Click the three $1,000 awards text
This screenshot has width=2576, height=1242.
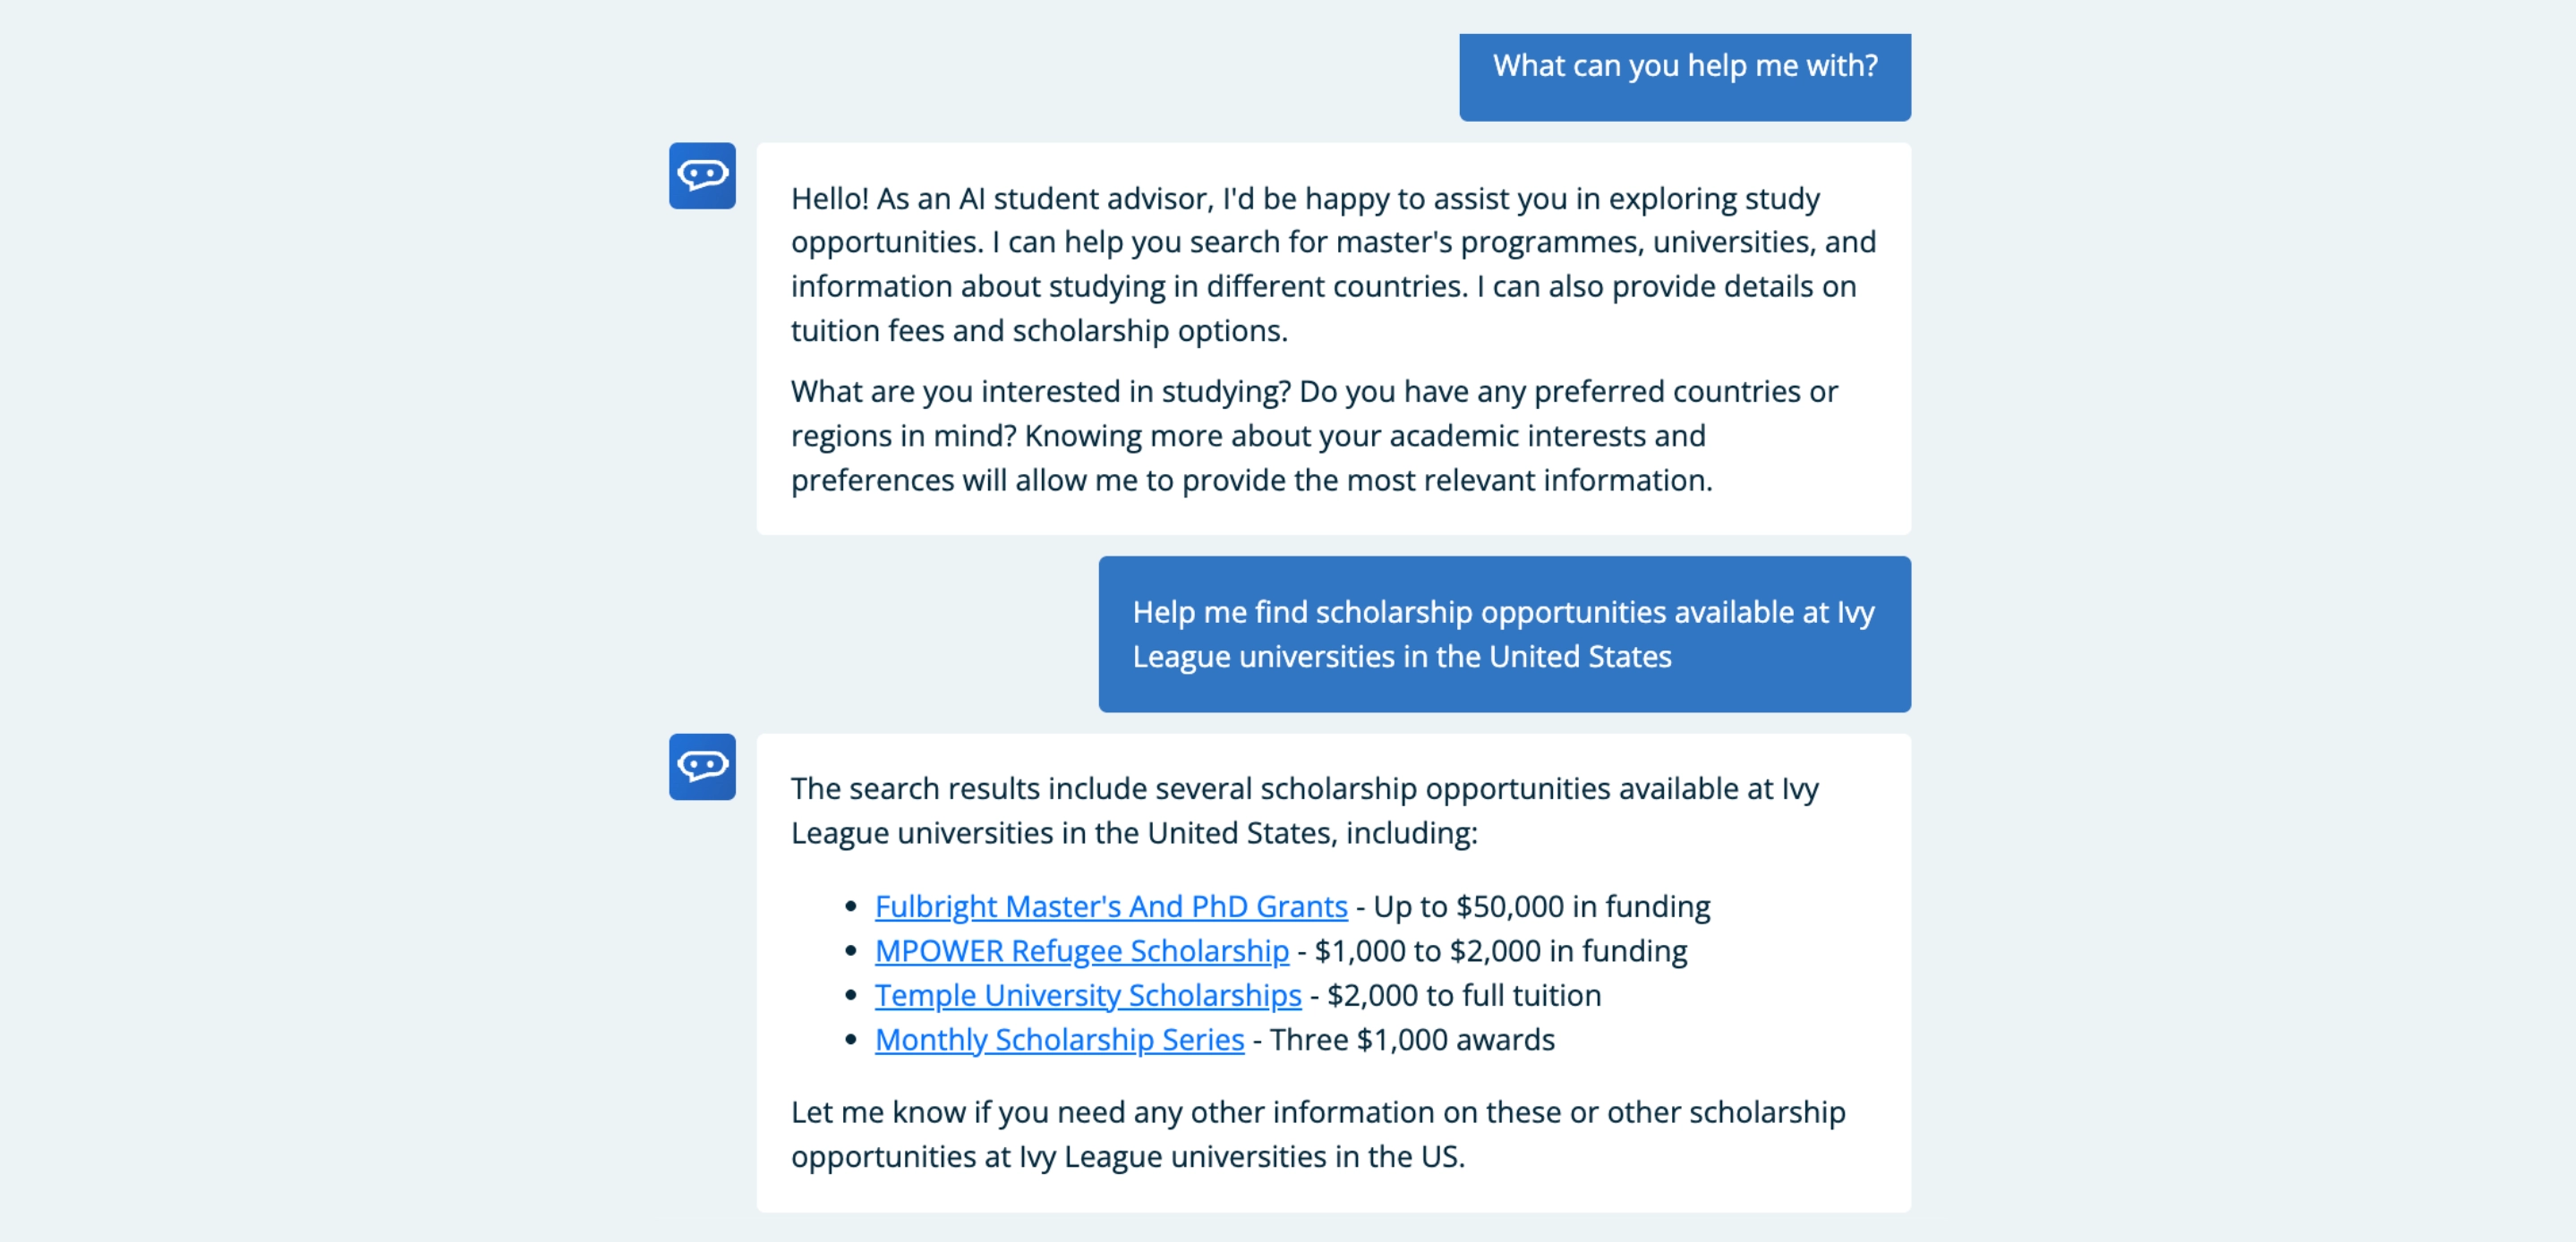point(1410,1040)
